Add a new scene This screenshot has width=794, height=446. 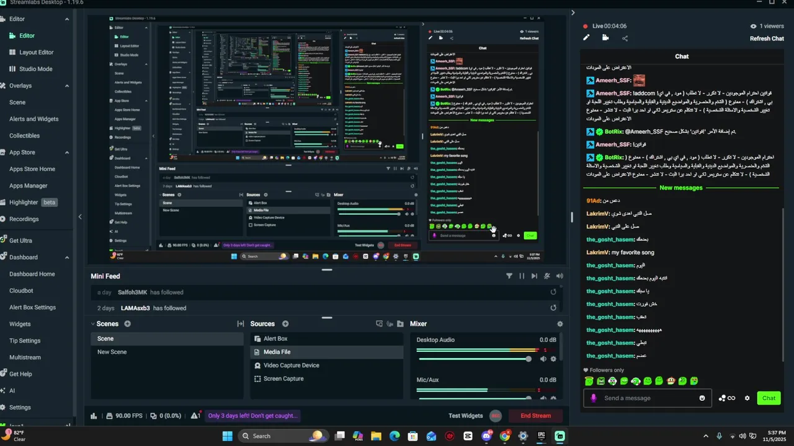click(127, 324)
